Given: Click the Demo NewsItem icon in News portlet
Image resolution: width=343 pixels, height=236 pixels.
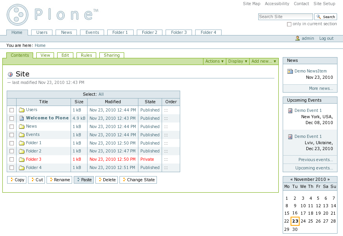Looking at the screenshot, I should click(x=290, y=71).
